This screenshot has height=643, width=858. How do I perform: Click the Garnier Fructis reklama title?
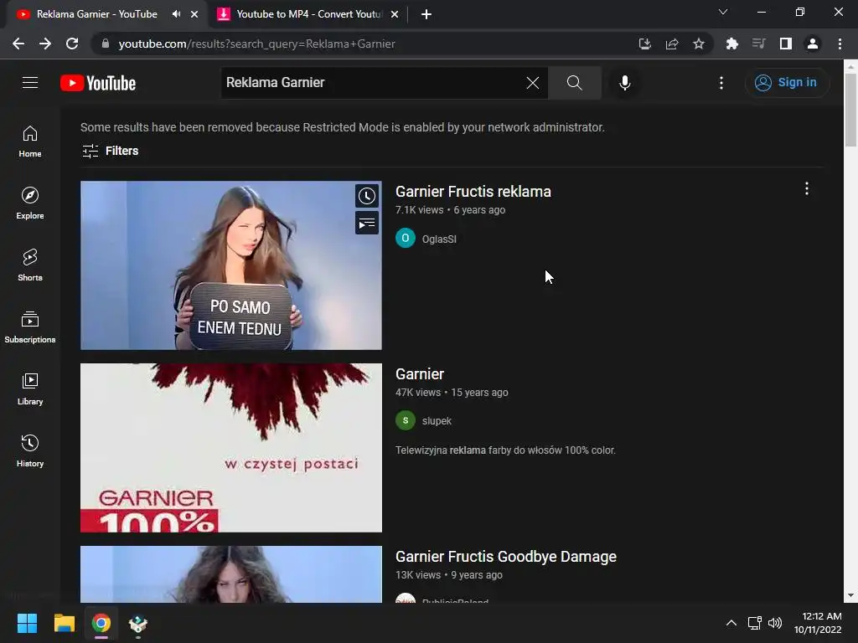473,192
